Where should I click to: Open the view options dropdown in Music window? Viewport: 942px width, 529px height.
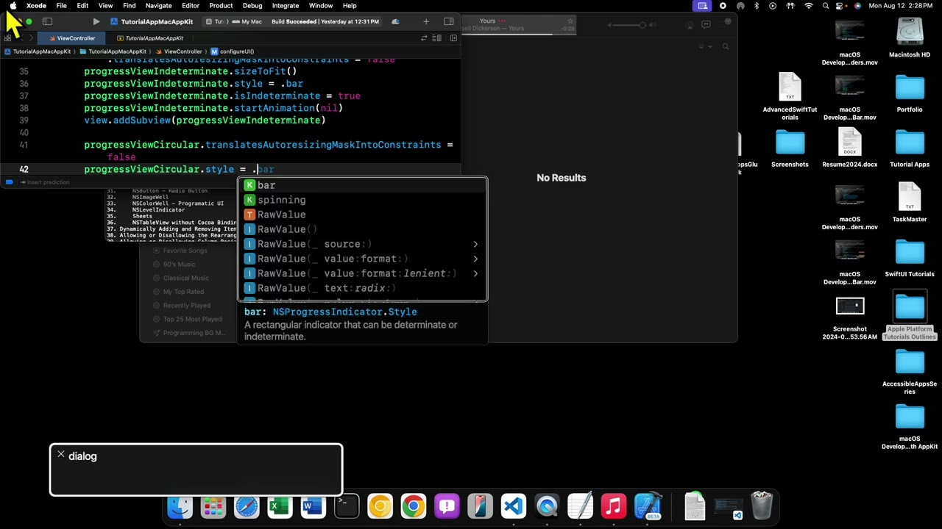point(704,46)
